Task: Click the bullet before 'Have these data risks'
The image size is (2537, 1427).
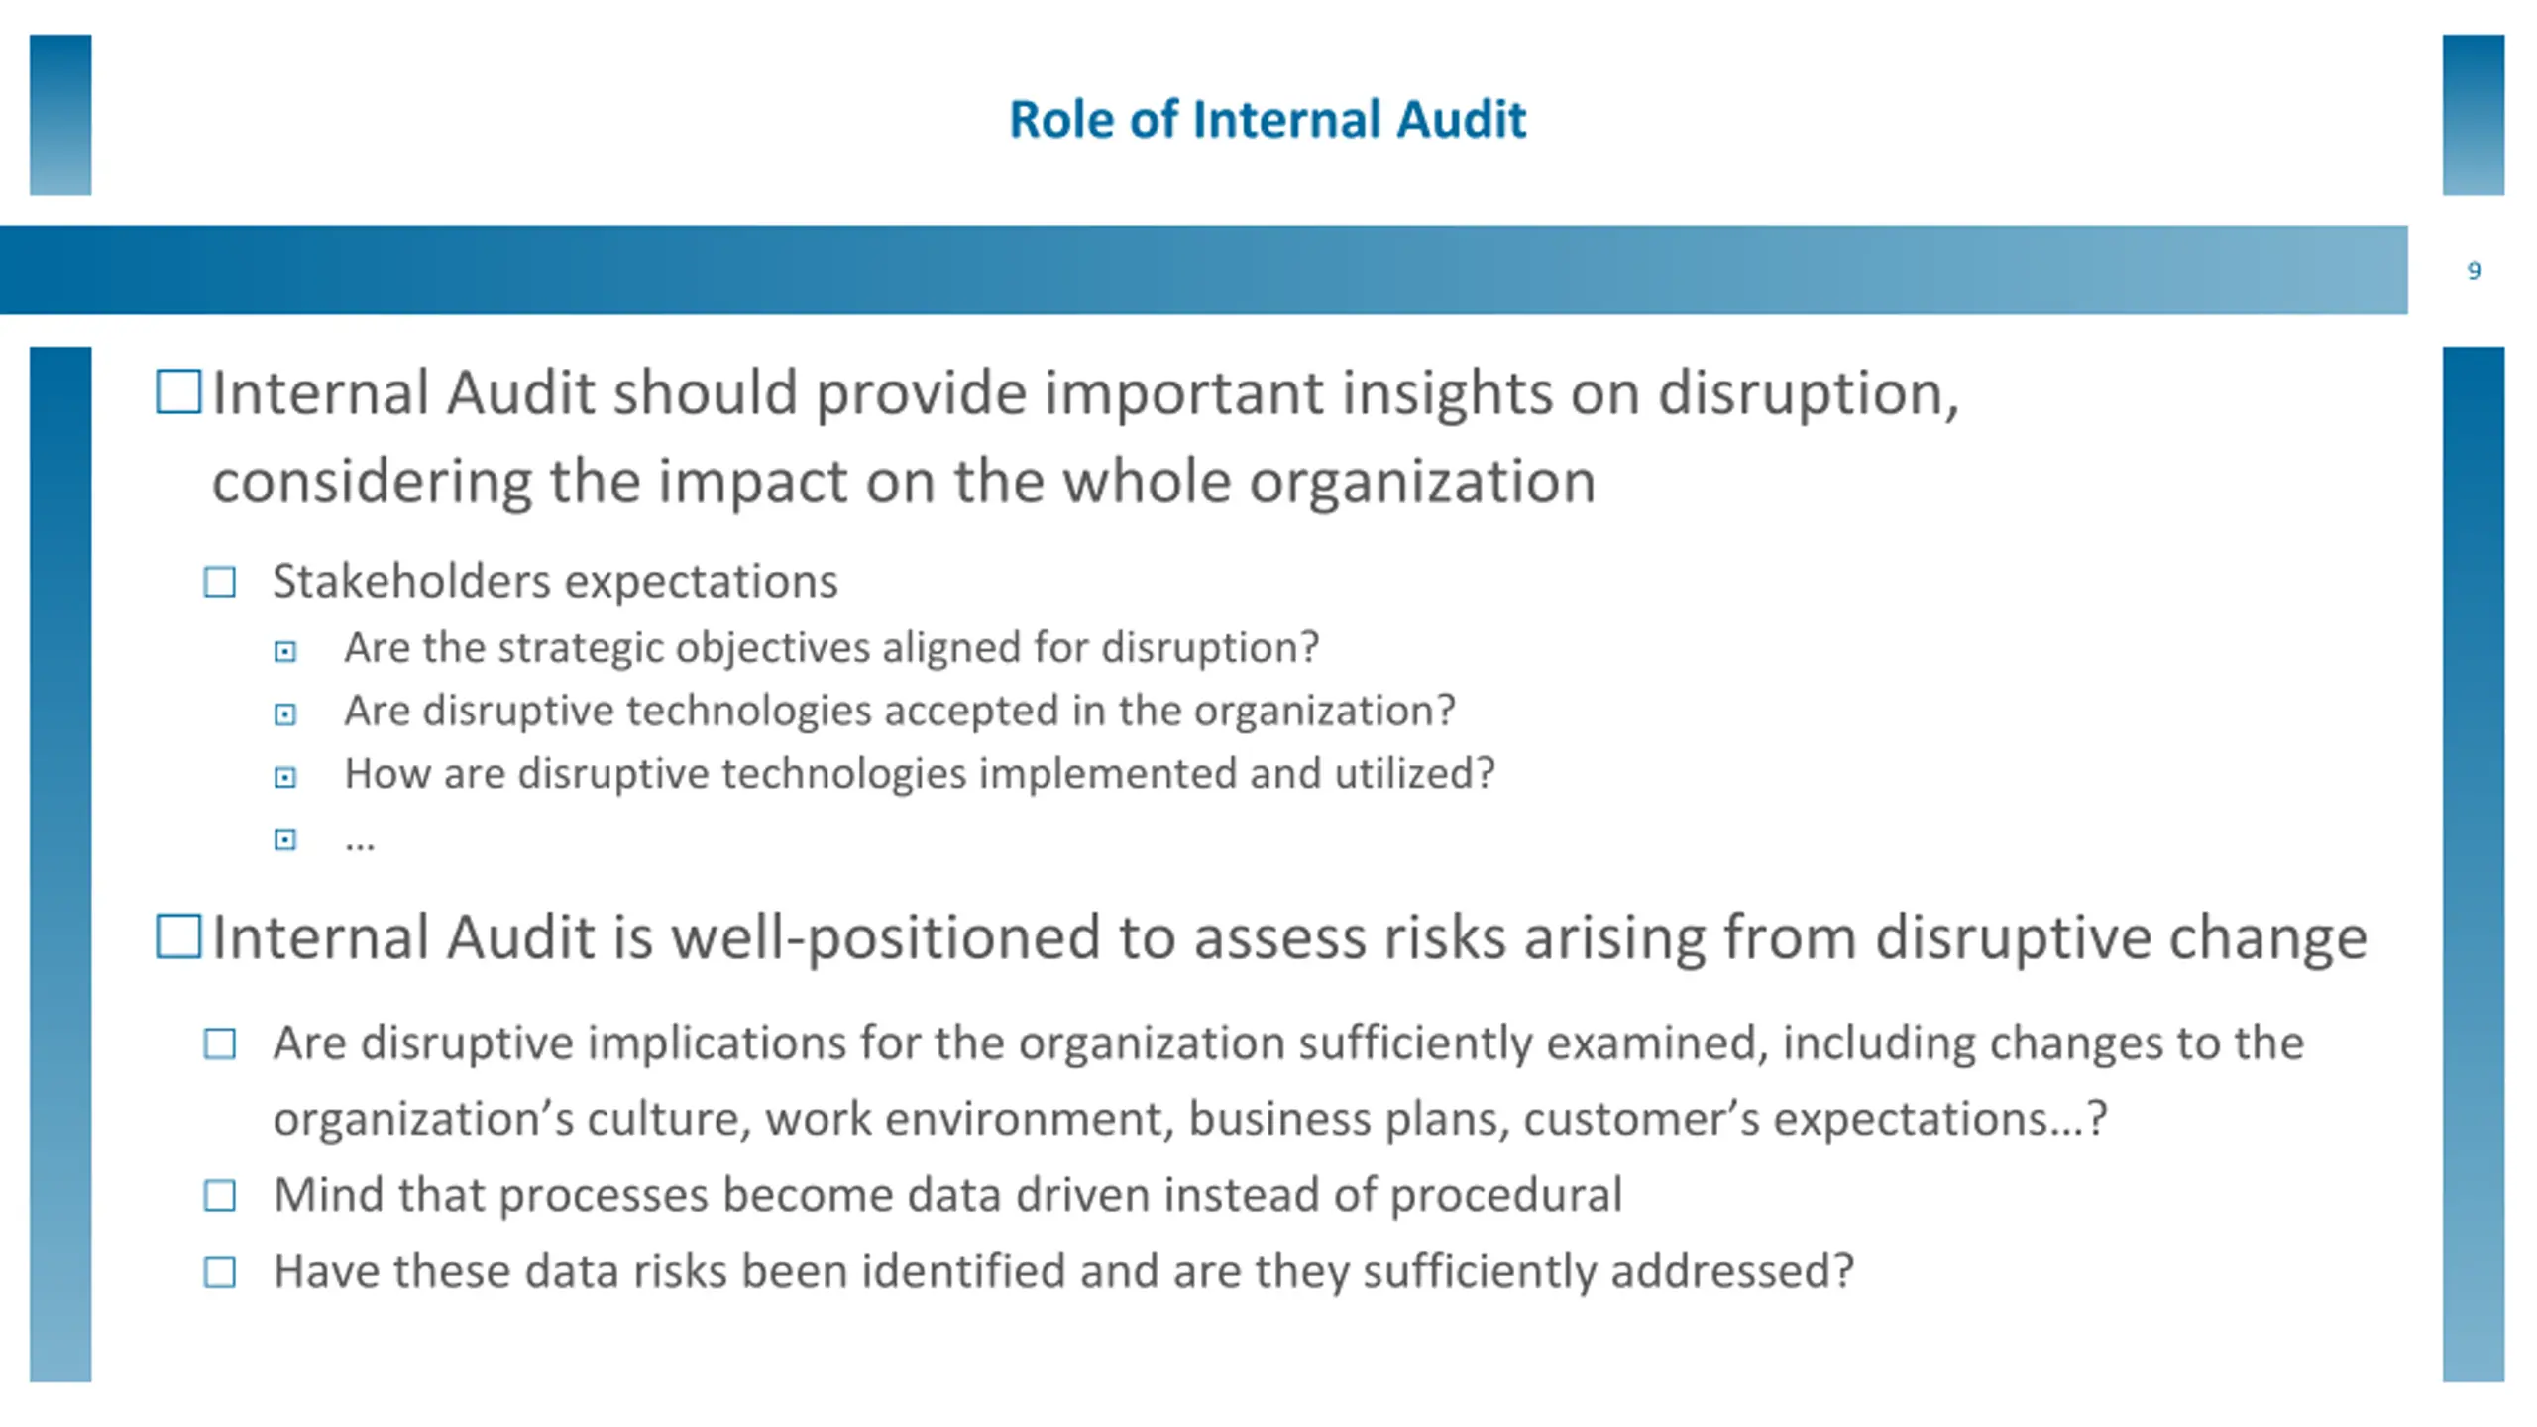Action: [220, 1271]
